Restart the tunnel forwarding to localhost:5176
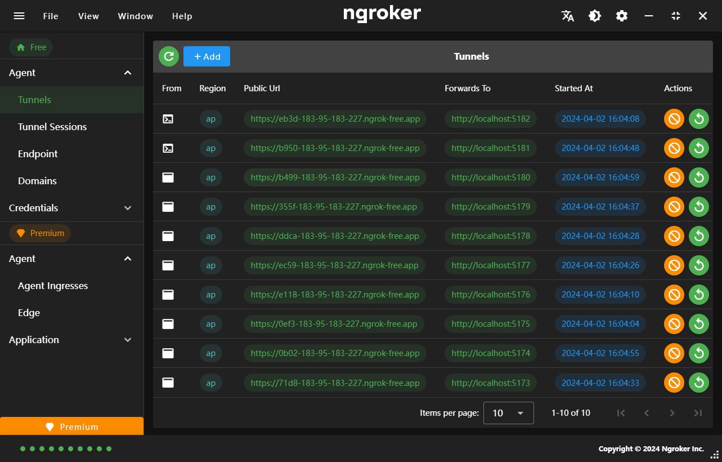The image size is (722, 462). [699, 295]
